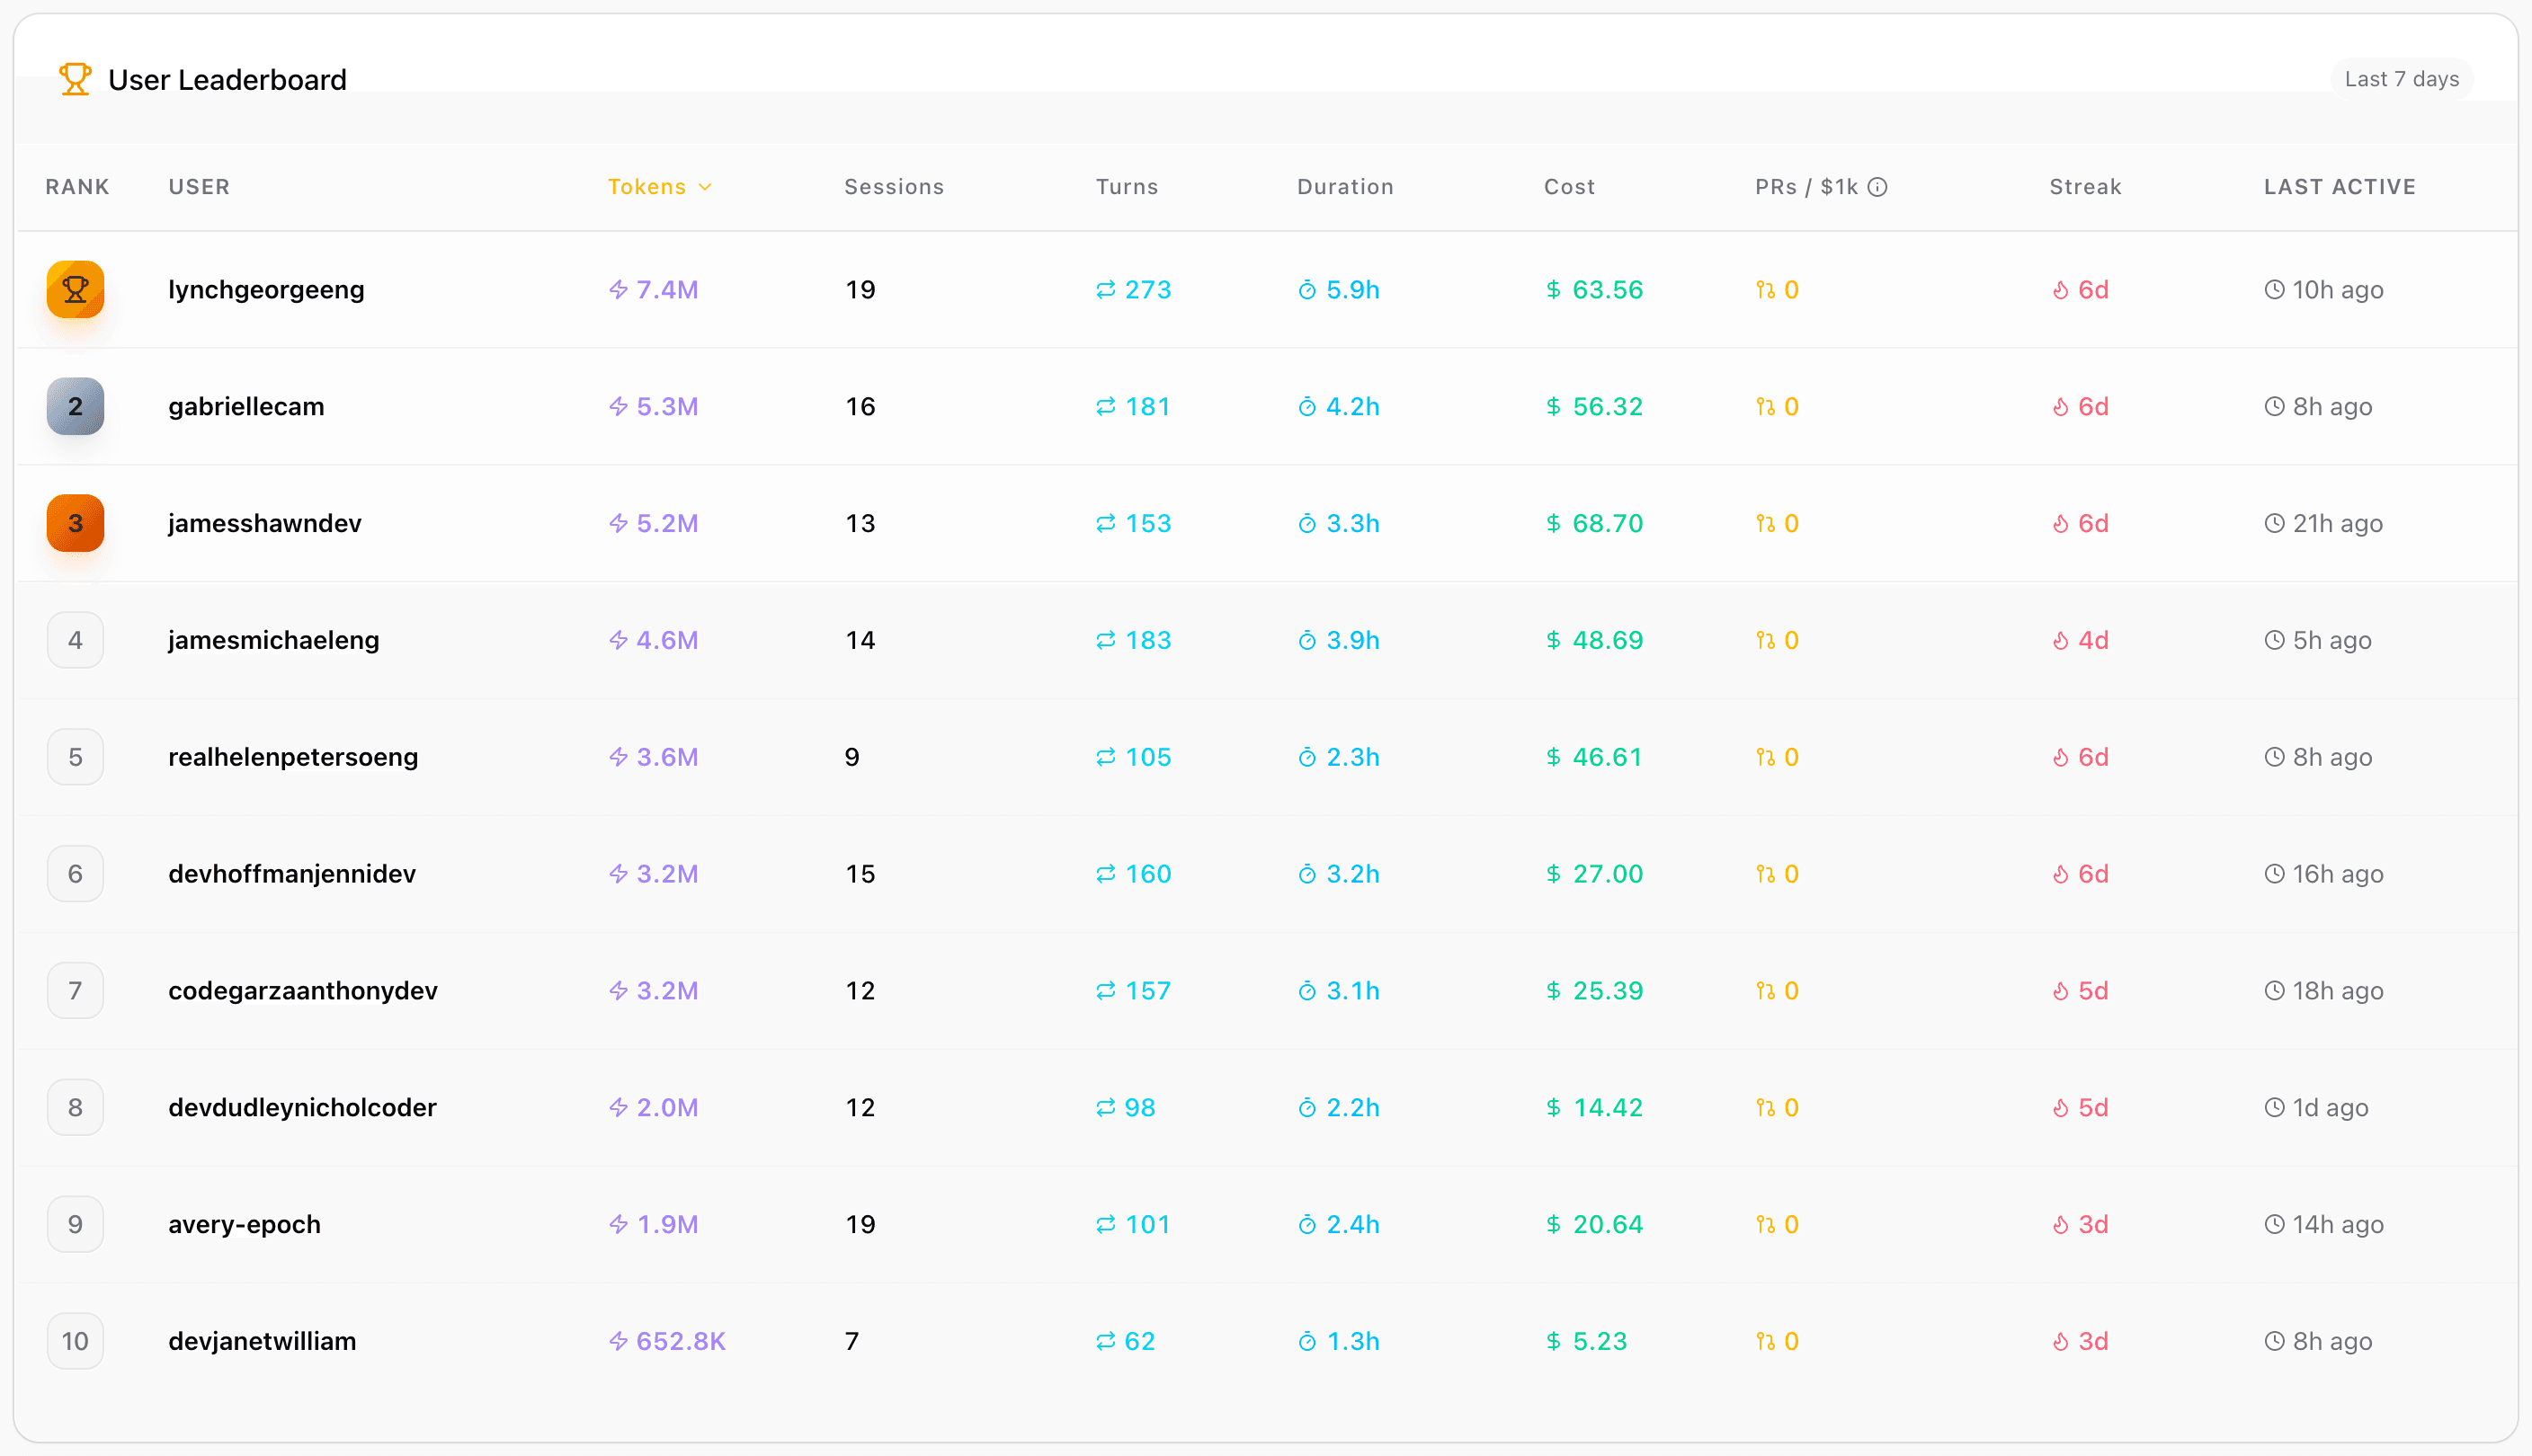The height and width of the screenshot is (1456, 2532).
Task: Click the turns loop icon beside 101
Action: [1105, 1224]
